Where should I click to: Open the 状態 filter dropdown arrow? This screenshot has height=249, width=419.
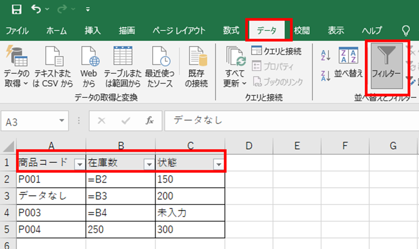218,164
